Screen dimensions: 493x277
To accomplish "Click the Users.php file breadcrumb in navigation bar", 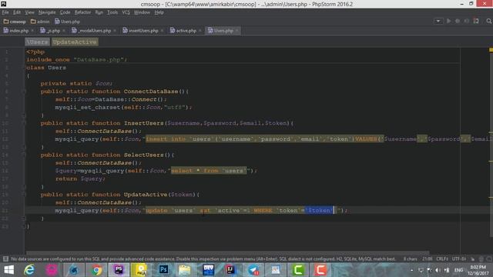I will 67,22.
